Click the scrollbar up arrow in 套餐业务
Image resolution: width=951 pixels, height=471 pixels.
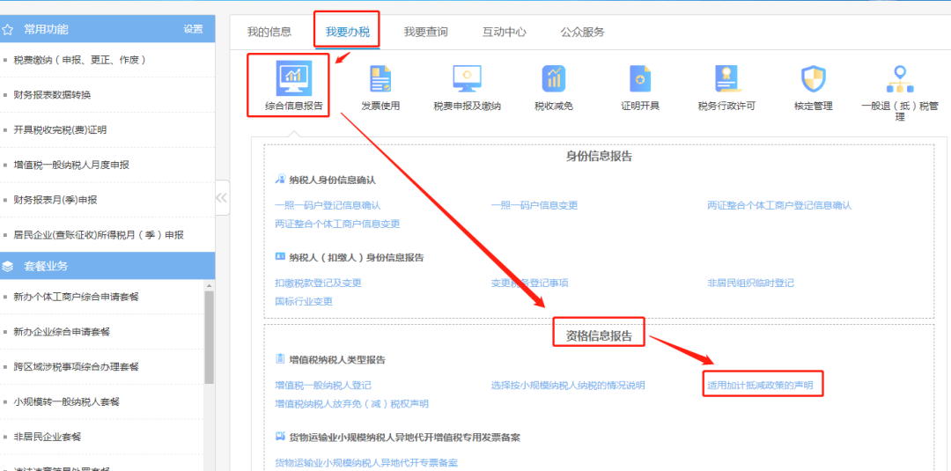click(x=210, y=285)
